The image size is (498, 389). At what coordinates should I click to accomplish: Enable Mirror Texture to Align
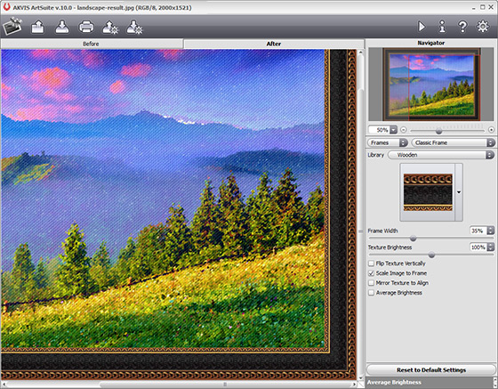(x=371, y=283)
